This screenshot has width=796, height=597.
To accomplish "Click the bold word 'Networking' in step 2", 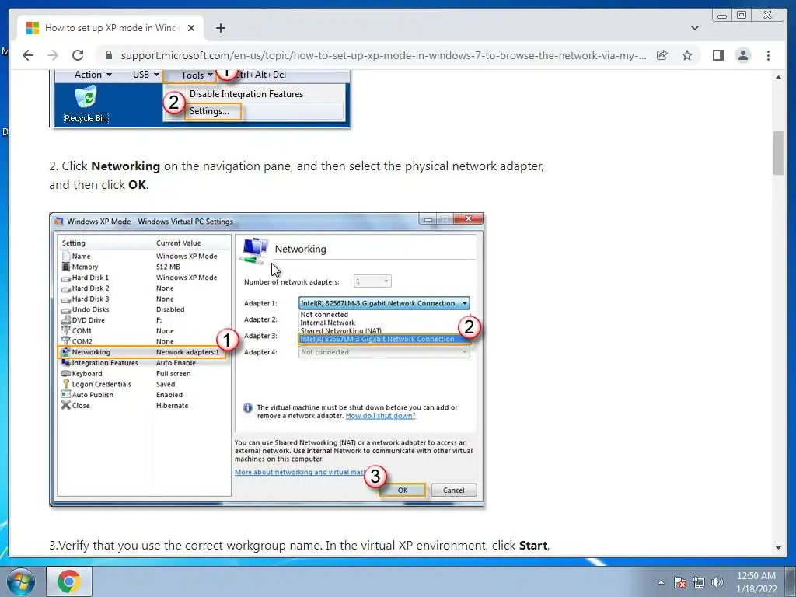I will [125, 166].
